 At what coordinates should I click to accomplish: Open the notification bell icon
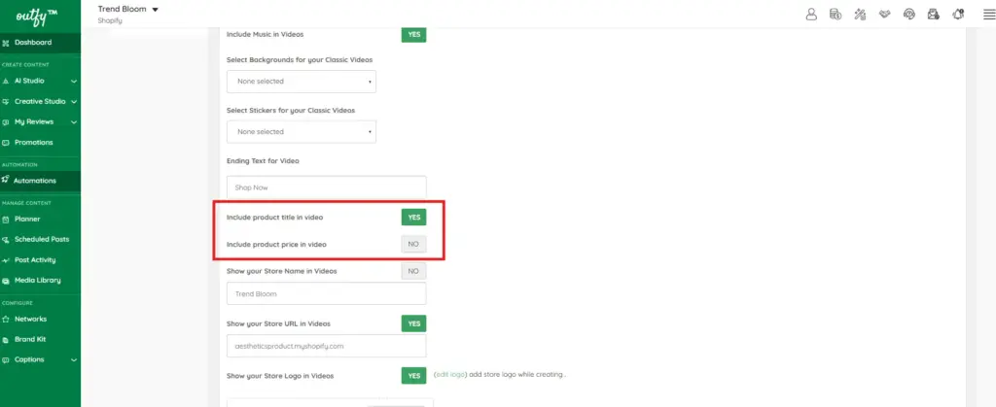[x=958, y=14]
